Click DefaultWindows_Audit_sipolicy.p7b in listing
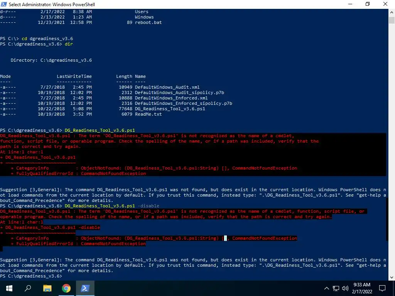The width and height of the screenshot is (395, 296). (x=179, y=92)
